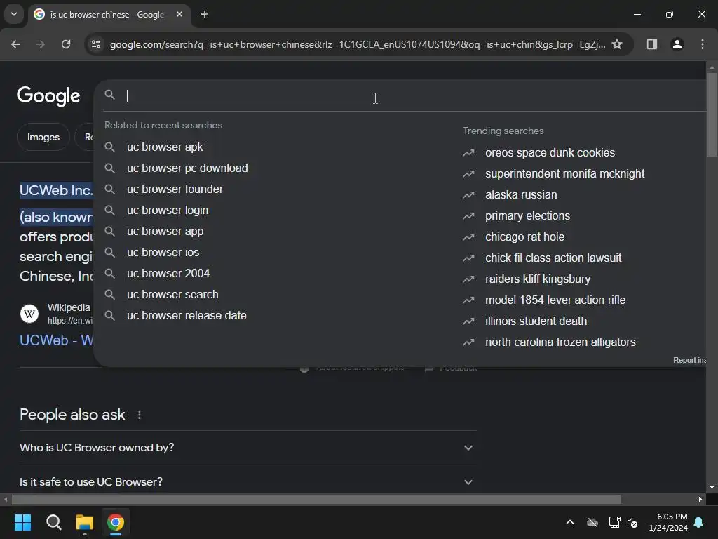Click magnifier icon in search box
The image size is (718, 539).
pyautogui.click(x=110, y=95)
